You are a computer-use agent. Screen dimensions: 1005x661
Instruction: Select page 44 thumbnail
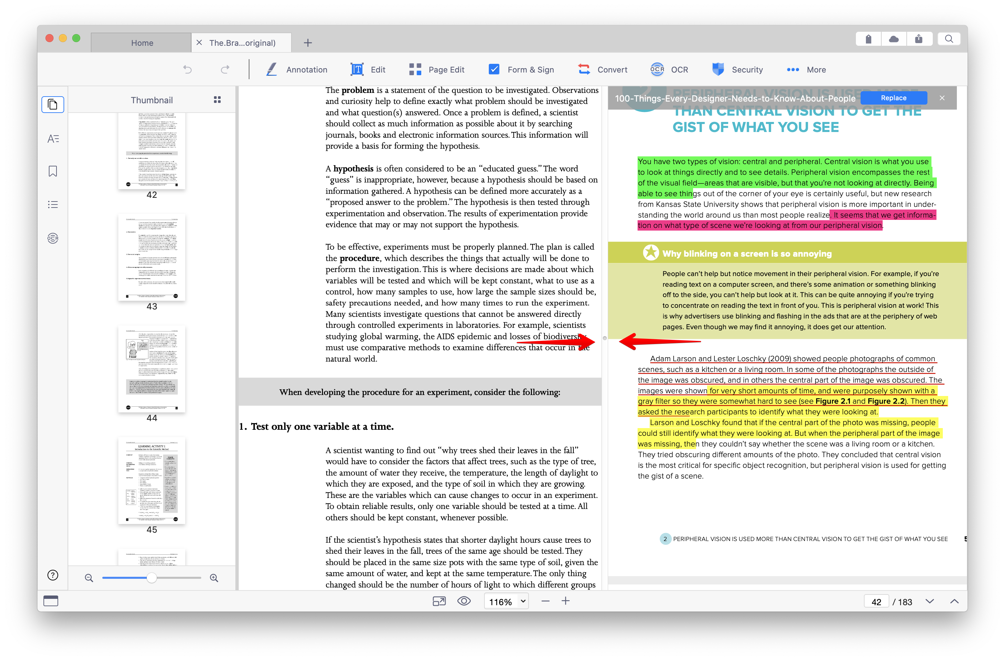(x=151, y=369)
